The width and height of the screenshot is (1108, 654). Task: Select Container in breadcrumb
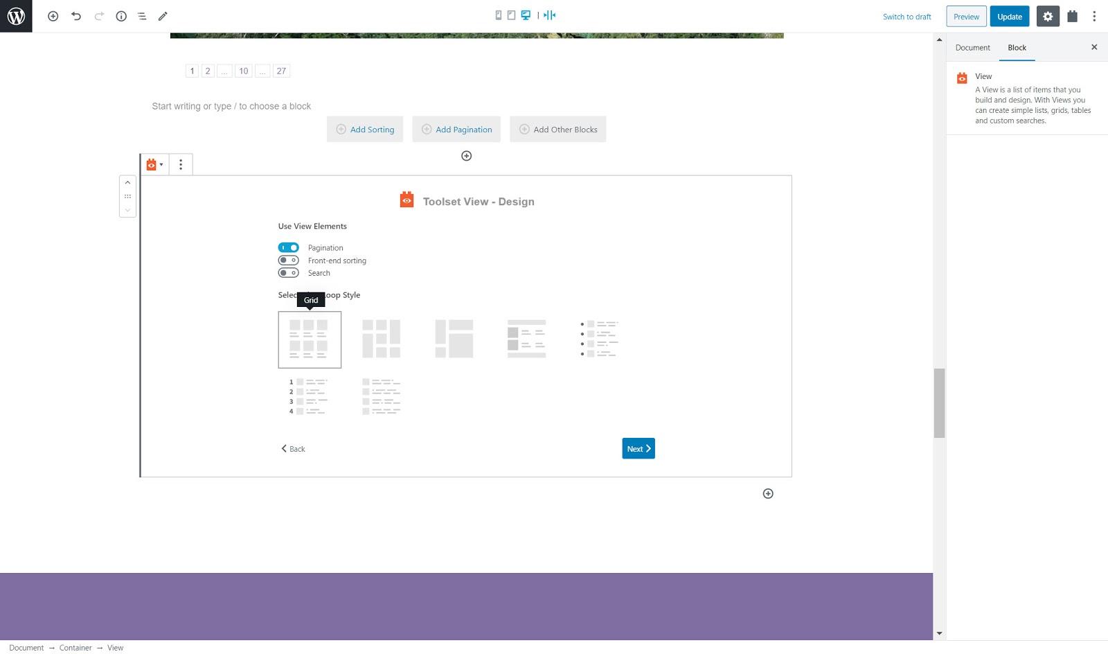75,648
